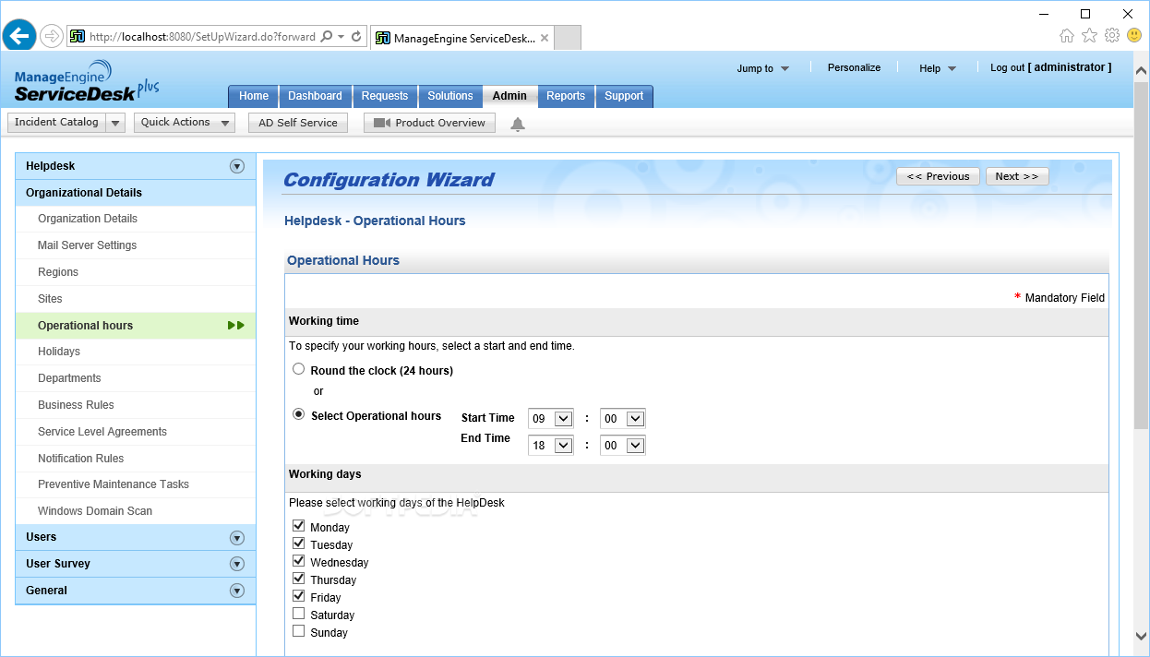
Task: Open the Start Time minutes dropdown
Action: point(623,419)
